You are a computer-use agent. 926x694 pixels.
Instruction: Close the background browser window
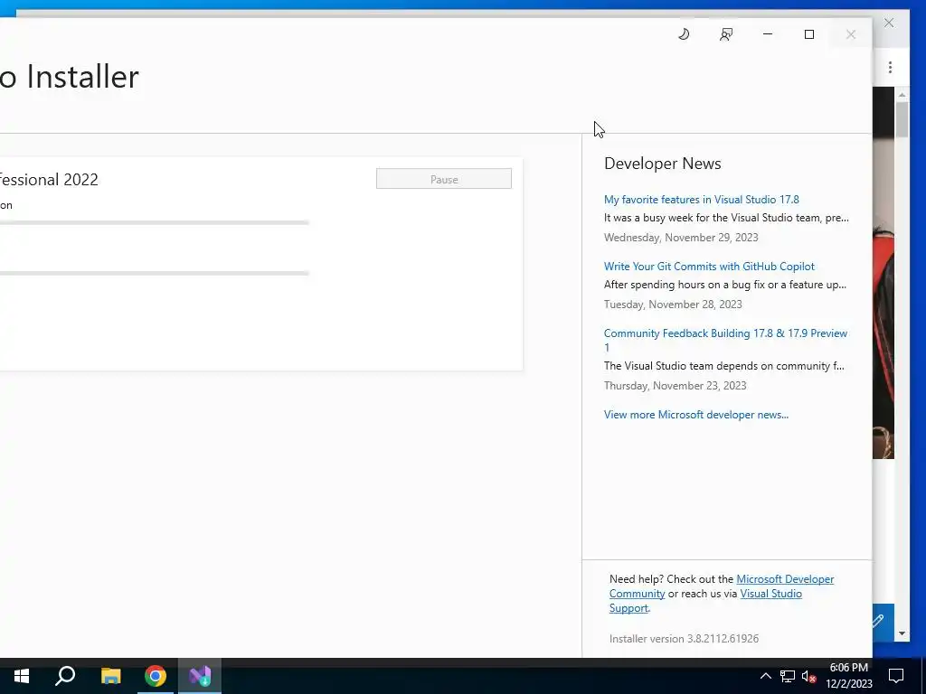click(x=889, y=23)
